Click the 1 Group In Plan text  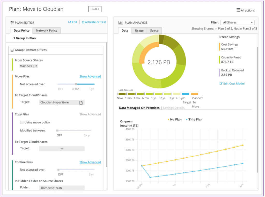pyautogui.click(x=25, y=38)
